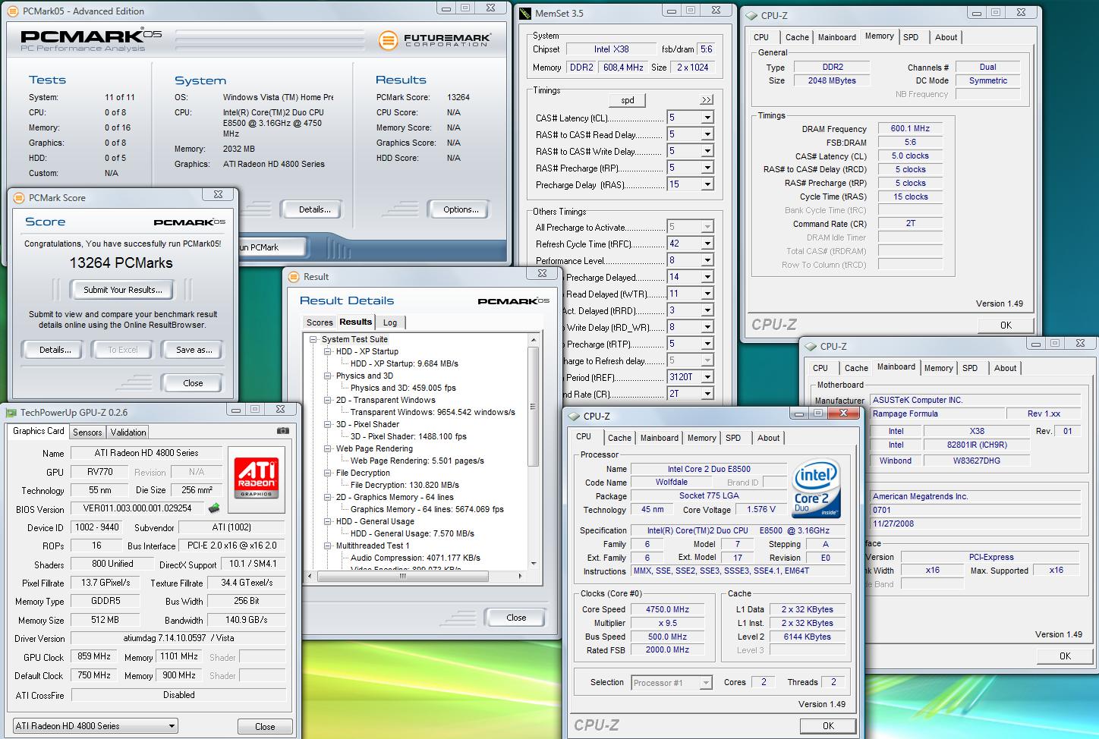Click OK in CPU-Z Memory window

1006,325
